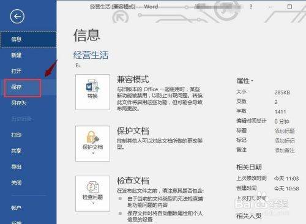The image size is (306, 224).
Task: Open the 检查问题 button dropdown
Action: tap(92, 193)
